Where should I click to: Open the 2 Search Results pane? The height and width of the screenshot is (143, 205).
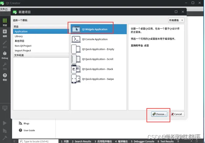pos(81,141)
